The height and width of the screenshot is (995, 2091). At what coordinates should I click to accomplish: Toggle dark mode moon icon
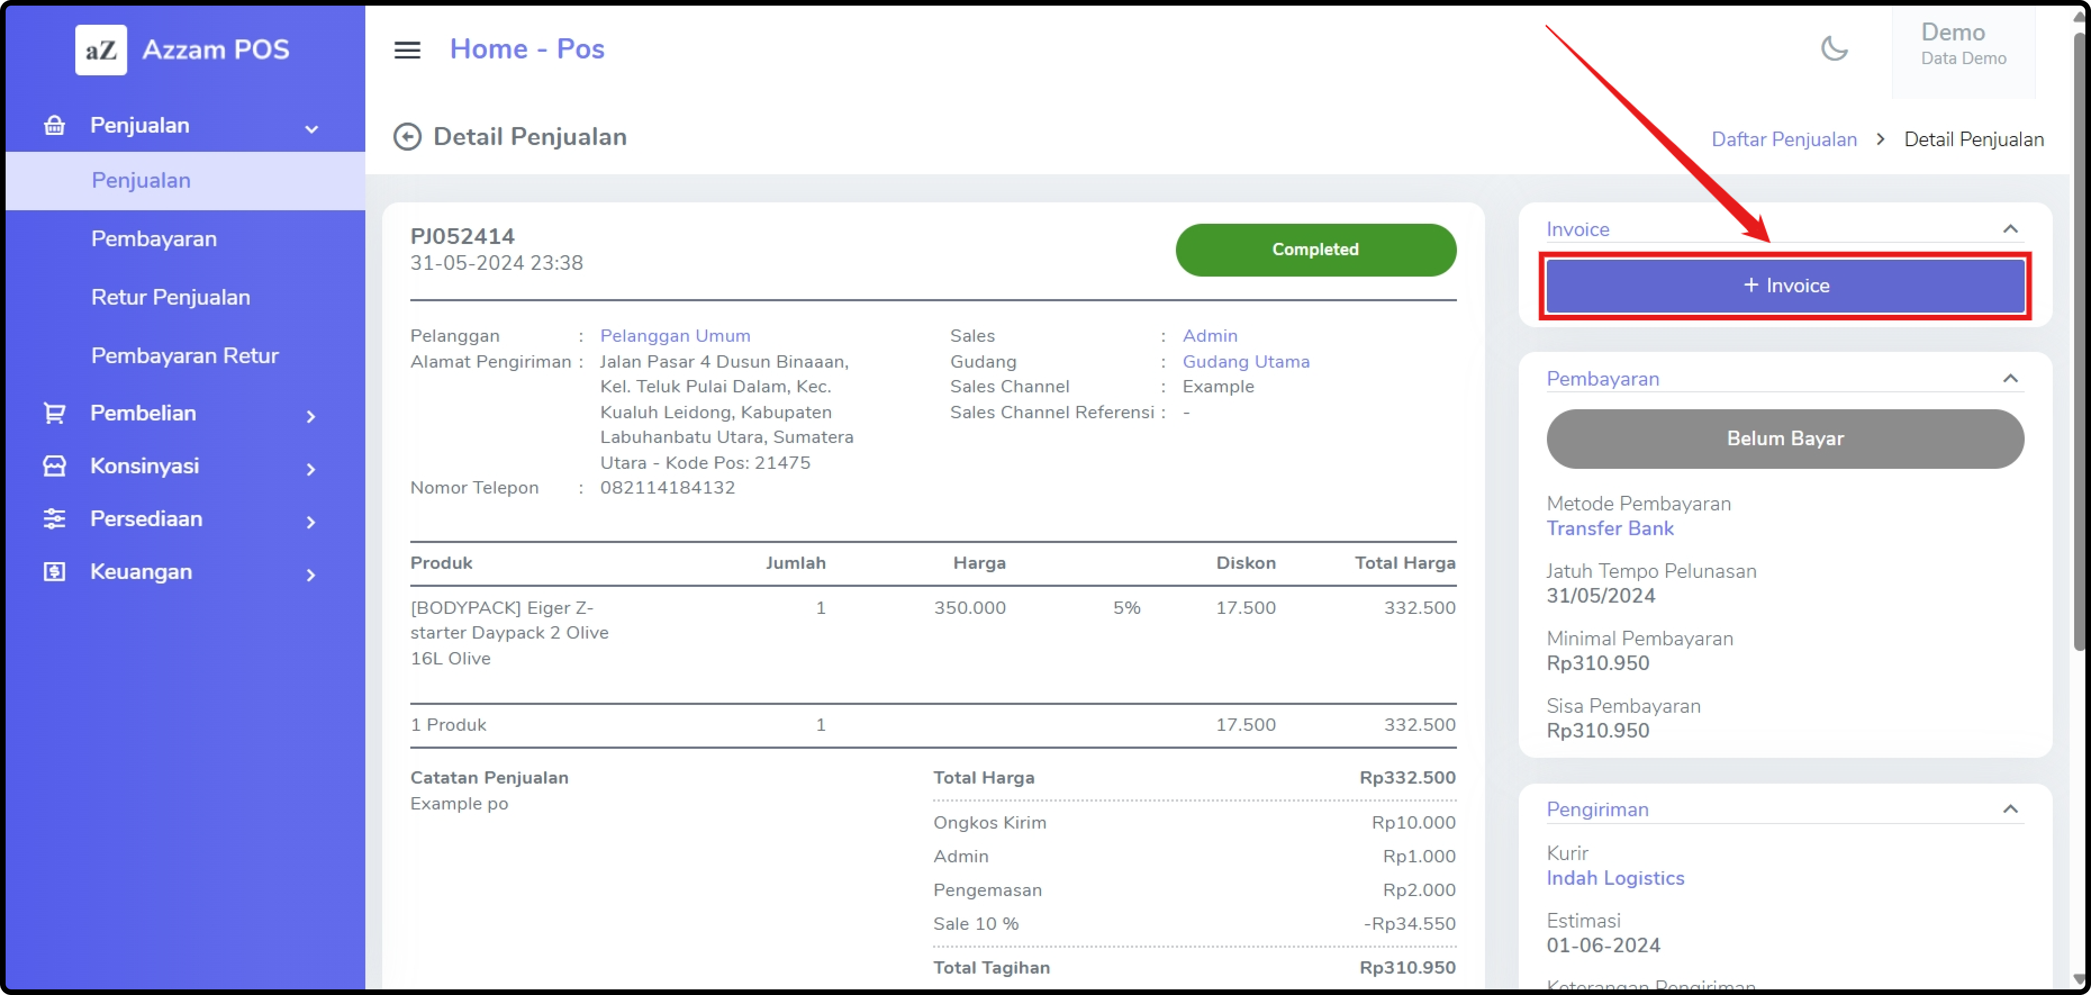coord(1834,49)
